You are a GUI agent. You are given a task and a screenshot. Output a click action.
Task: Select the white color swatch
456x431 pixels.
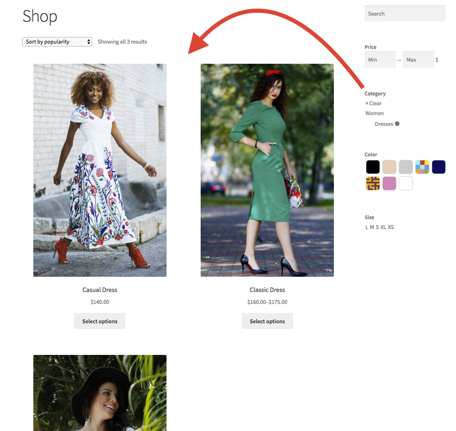pos(406,183)
